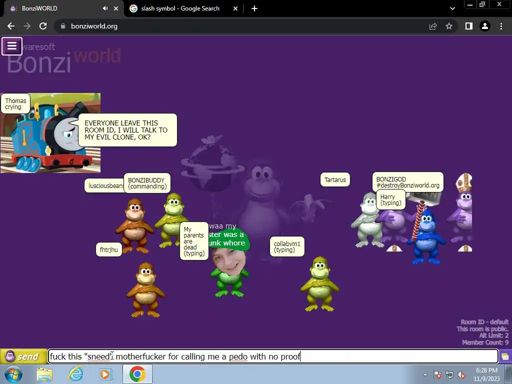Open Windows Media Player from taskbar
The image size is (512, 384).
(105, 374)
